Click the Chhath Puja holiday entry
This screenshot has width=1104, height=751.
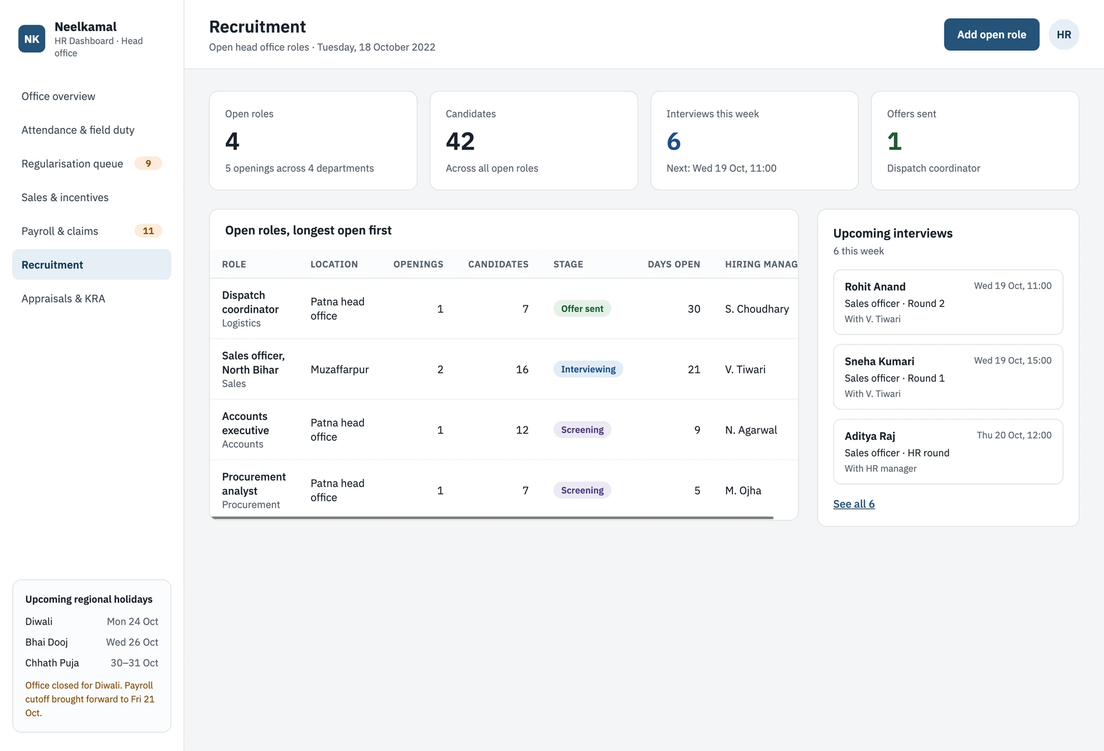pos(92,663)
